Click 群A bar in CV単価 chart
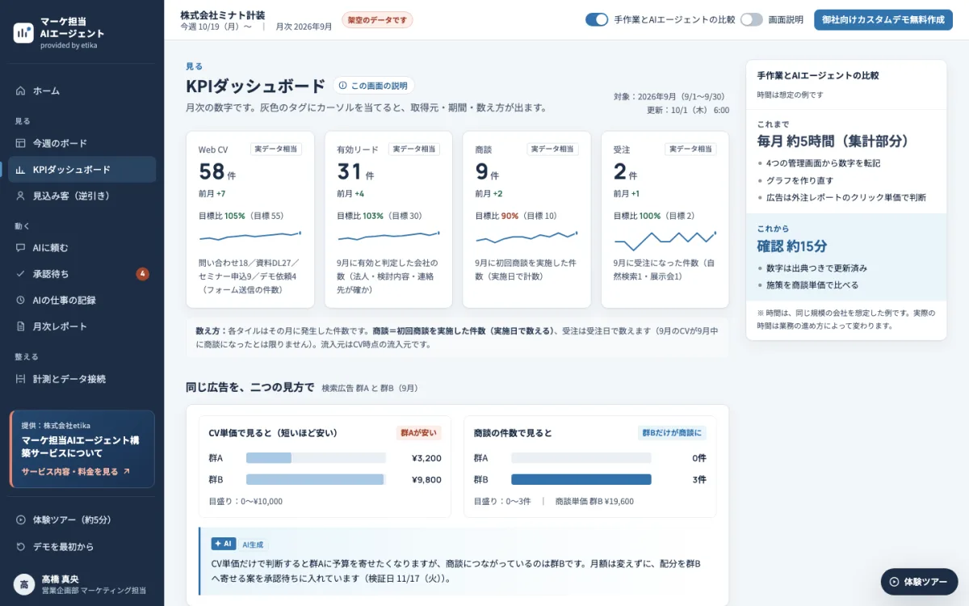 (269, 457)
